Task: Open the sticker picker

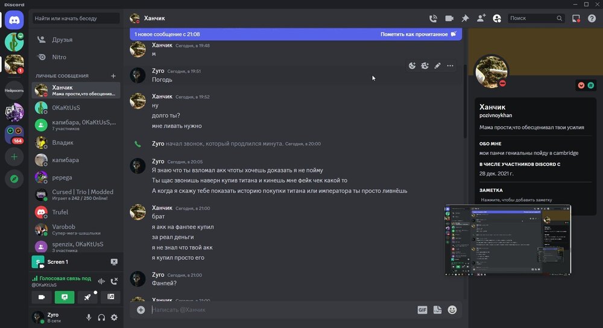Action: click(x=438, y=309)
